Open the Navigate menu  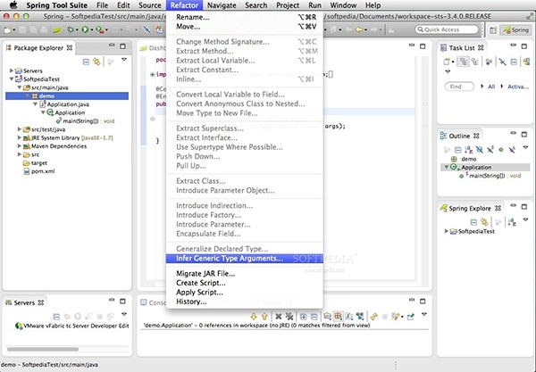click(x=222, y=5)
